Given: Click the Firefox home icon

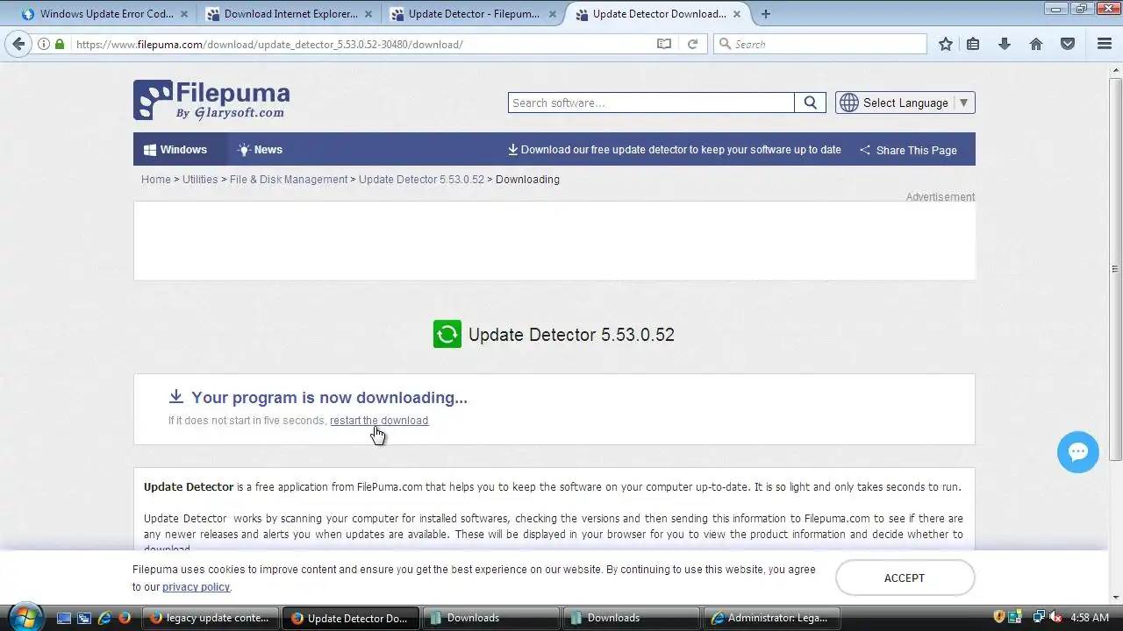Looking at the screenshot, I should 1036,44.
